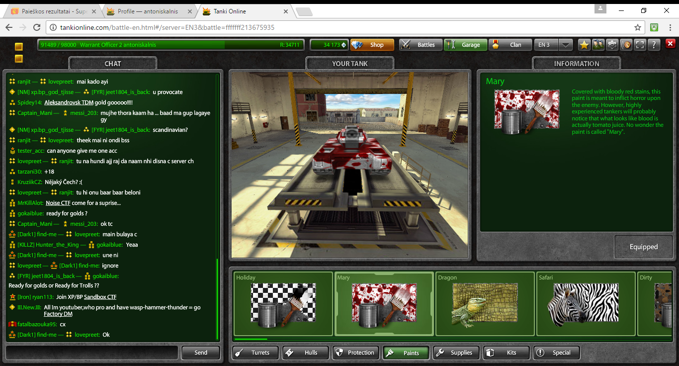Select the Special garage category
The height and width of the screenshot is (366, 679).
557,353
